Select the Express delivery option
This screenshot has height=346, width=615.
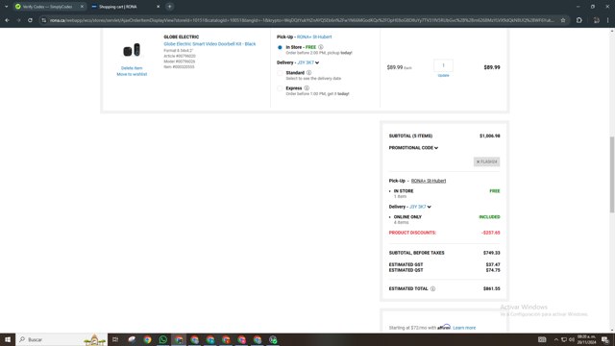pos(280,88)
